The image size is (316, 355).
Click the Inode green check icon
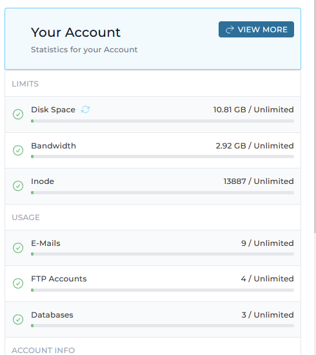coord(18,186)
